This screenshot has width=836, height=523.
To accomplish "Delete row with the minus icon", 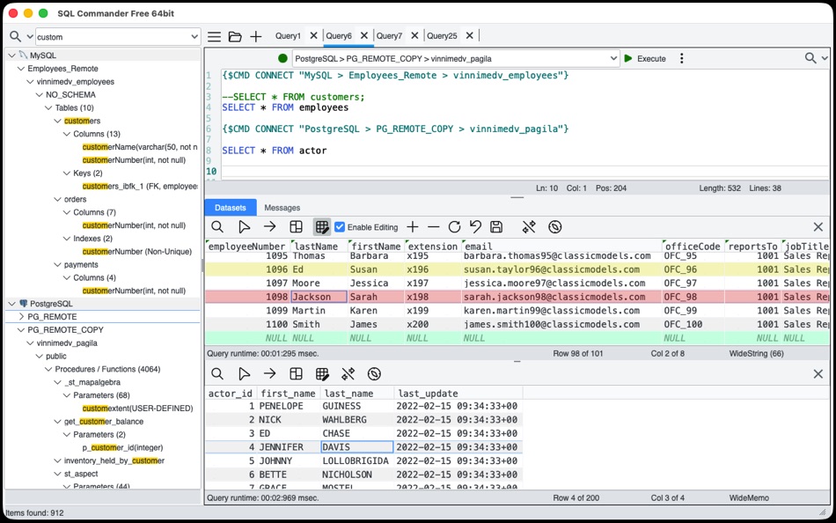I will coord(434,227).
